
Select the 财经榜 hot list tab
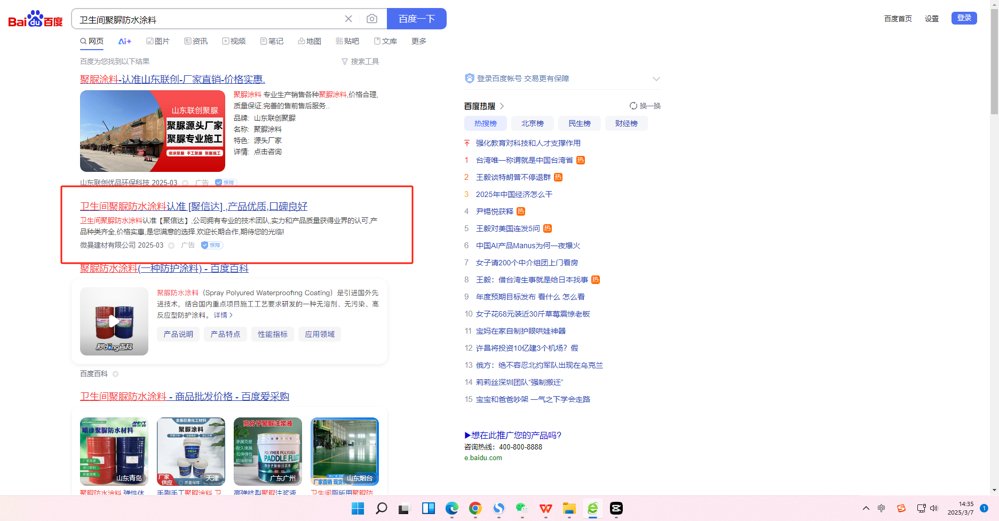pyautogui.click(x=626, y=123)
